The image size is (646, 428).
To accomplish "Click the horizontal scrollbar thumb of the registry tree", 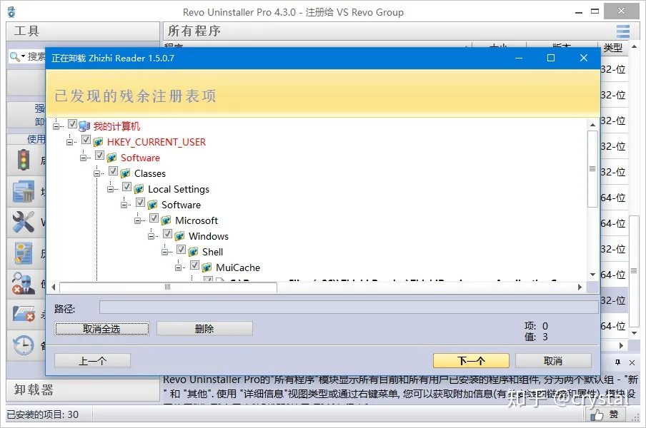I will click(168, 287).
